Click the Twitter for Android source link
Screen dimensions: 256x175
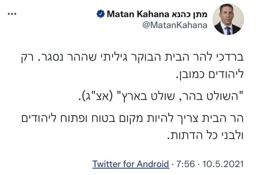point(130,164)
